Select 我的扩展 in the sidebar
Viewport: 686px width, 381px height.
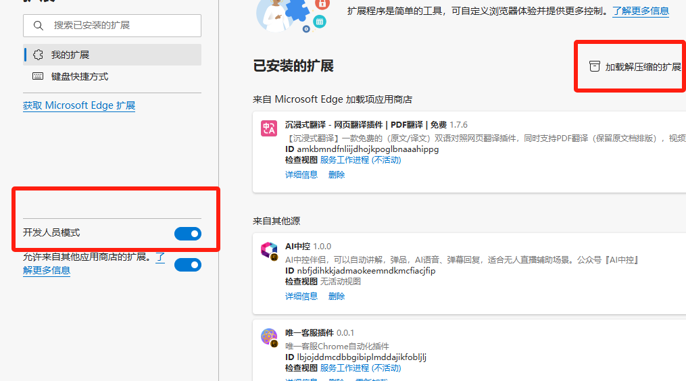pos(112,55)
